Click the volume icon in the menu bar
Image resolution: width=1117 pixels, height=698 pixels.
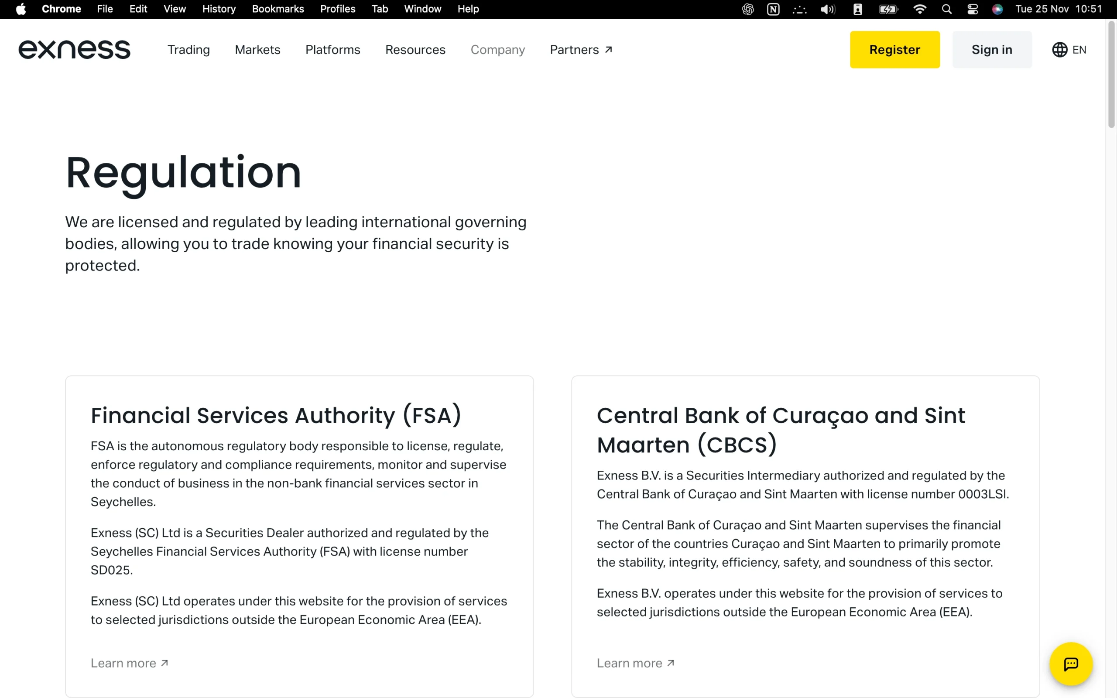click(x=827, y=9)
